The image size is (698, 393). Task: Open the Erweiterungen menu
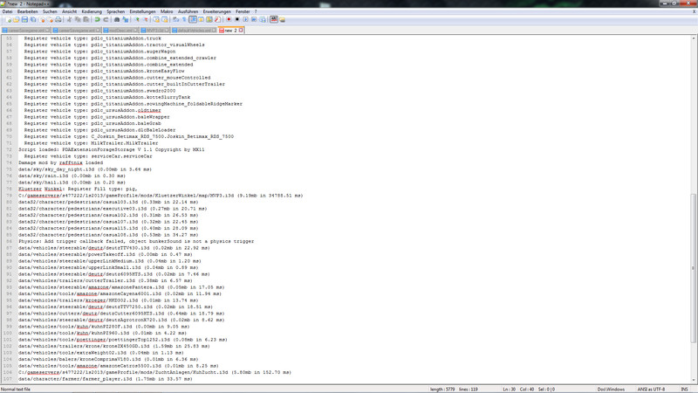216,11
